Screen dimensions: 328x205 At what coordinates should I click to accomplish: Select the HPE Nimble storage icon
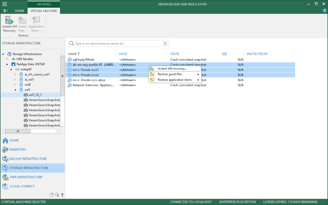[x=14, y=59]
